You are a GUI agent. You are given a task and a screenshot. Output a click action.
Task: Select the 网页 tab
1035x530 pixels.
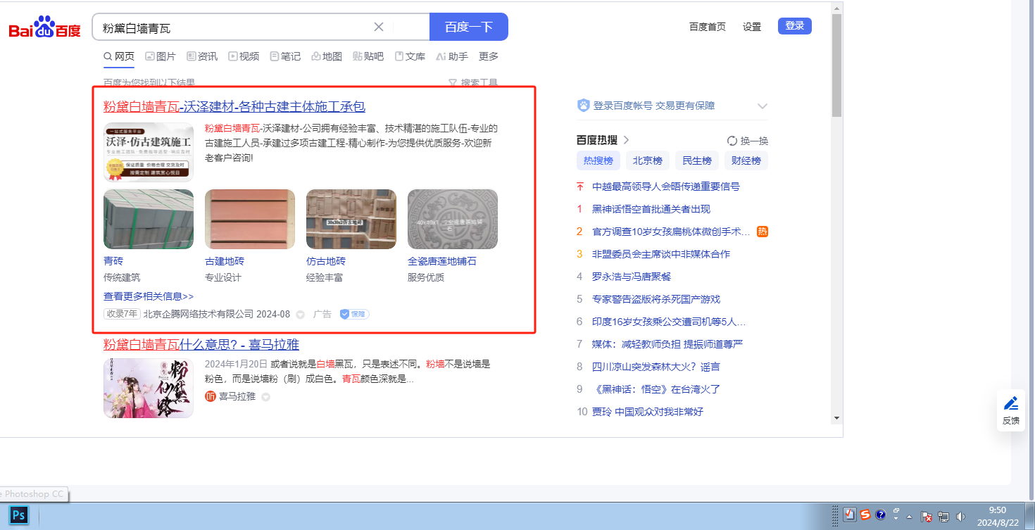pos(119,56)
